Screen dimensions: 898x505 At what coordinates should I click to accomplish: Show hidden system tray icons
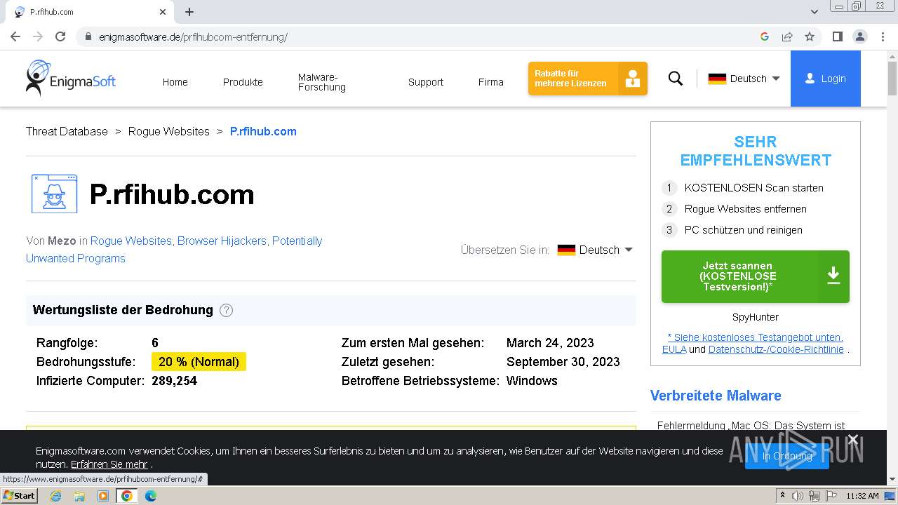782,496
